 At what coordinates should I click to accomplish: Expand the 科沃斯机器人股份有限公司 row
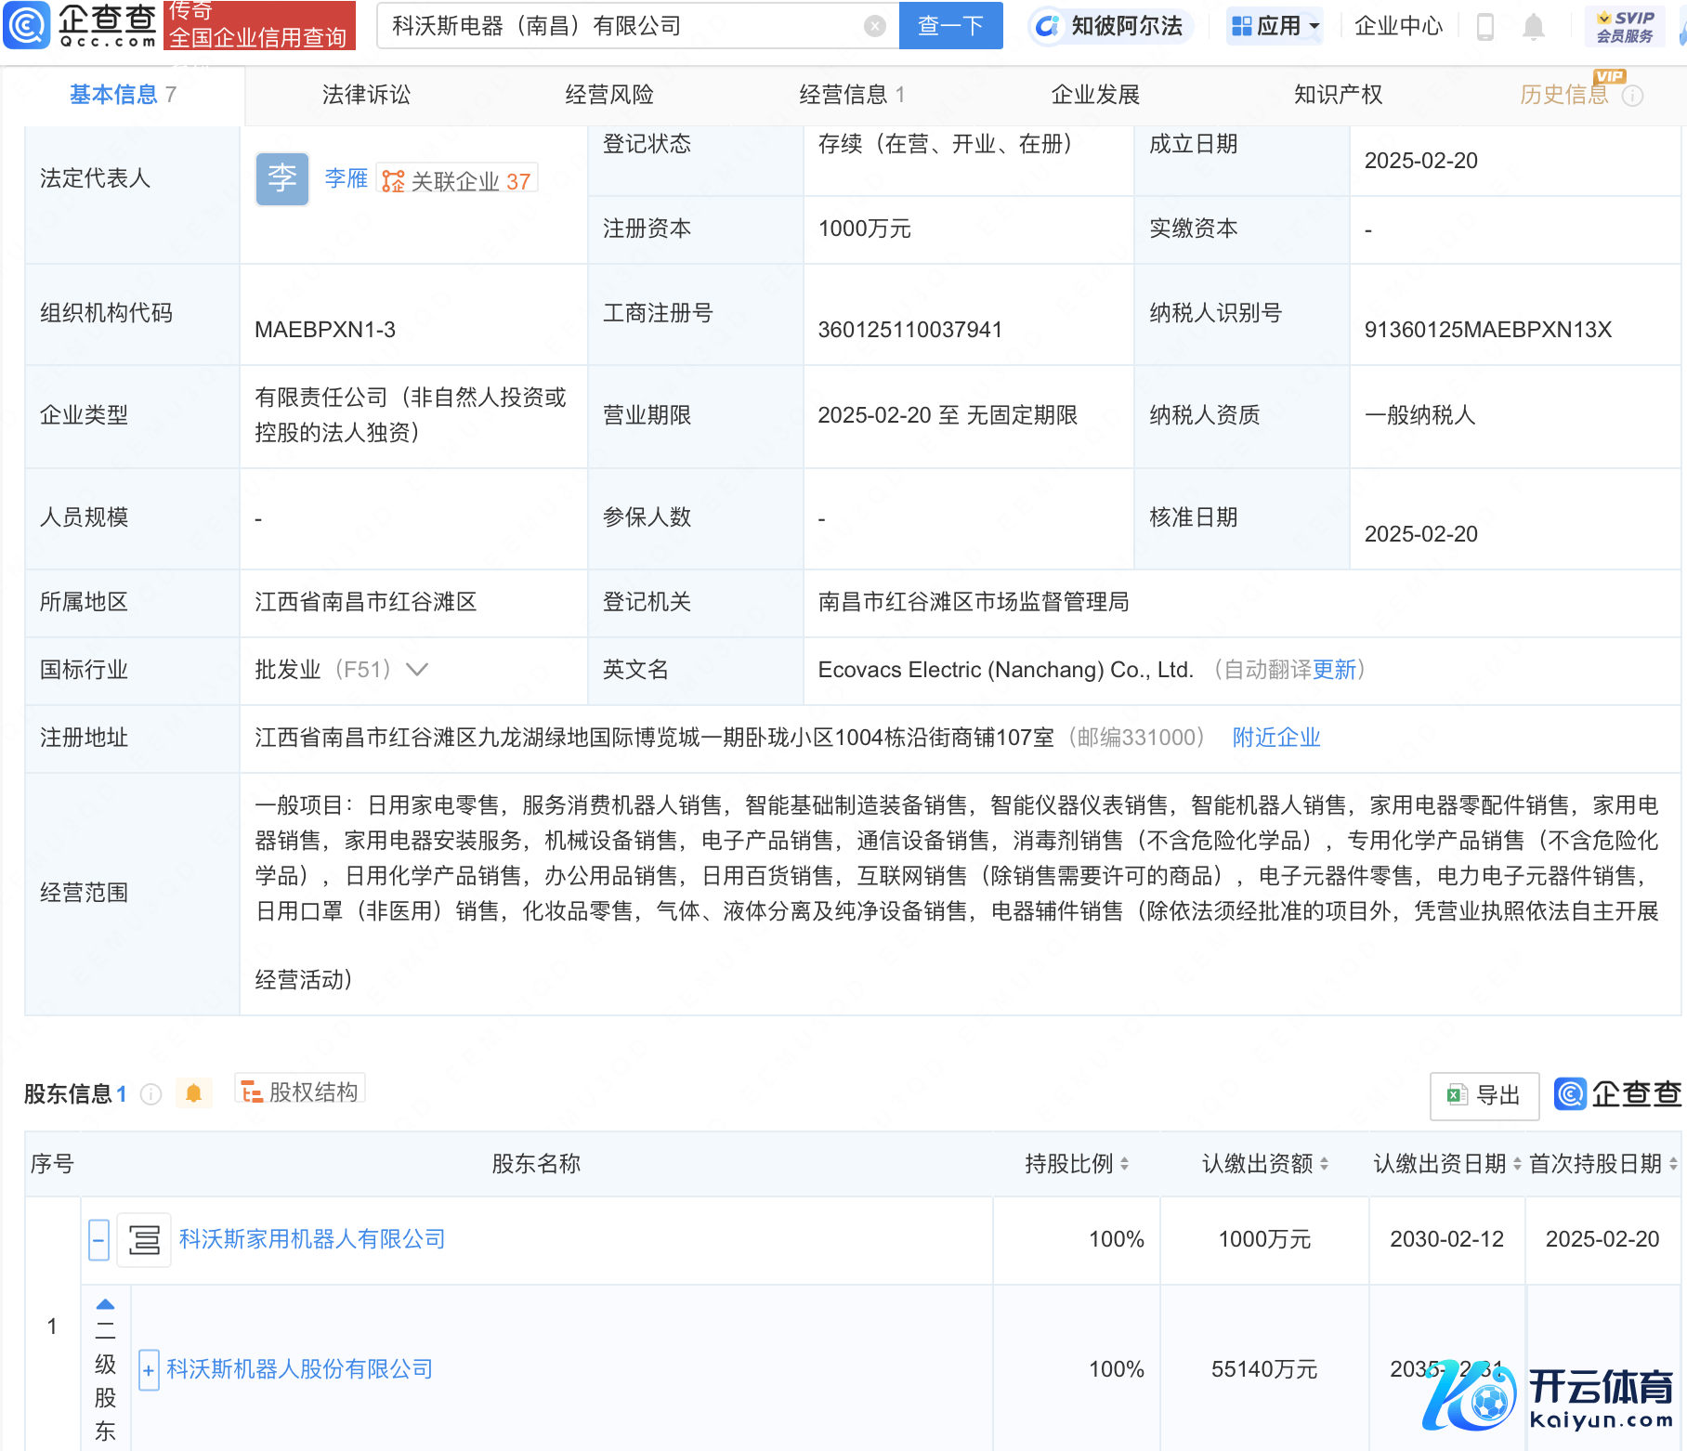click(149, 1370)
